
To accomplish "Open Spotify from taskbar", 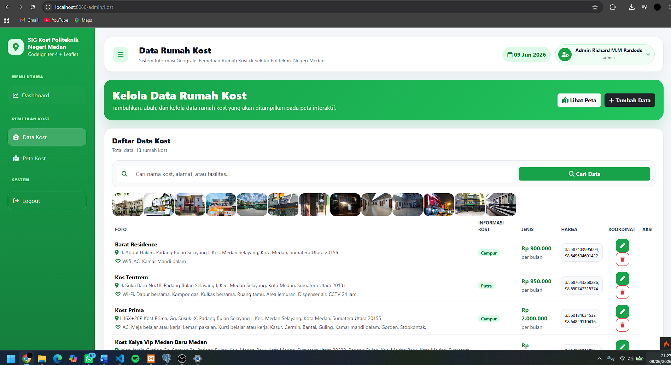I will pyautogui.click(x=135, y=359).
